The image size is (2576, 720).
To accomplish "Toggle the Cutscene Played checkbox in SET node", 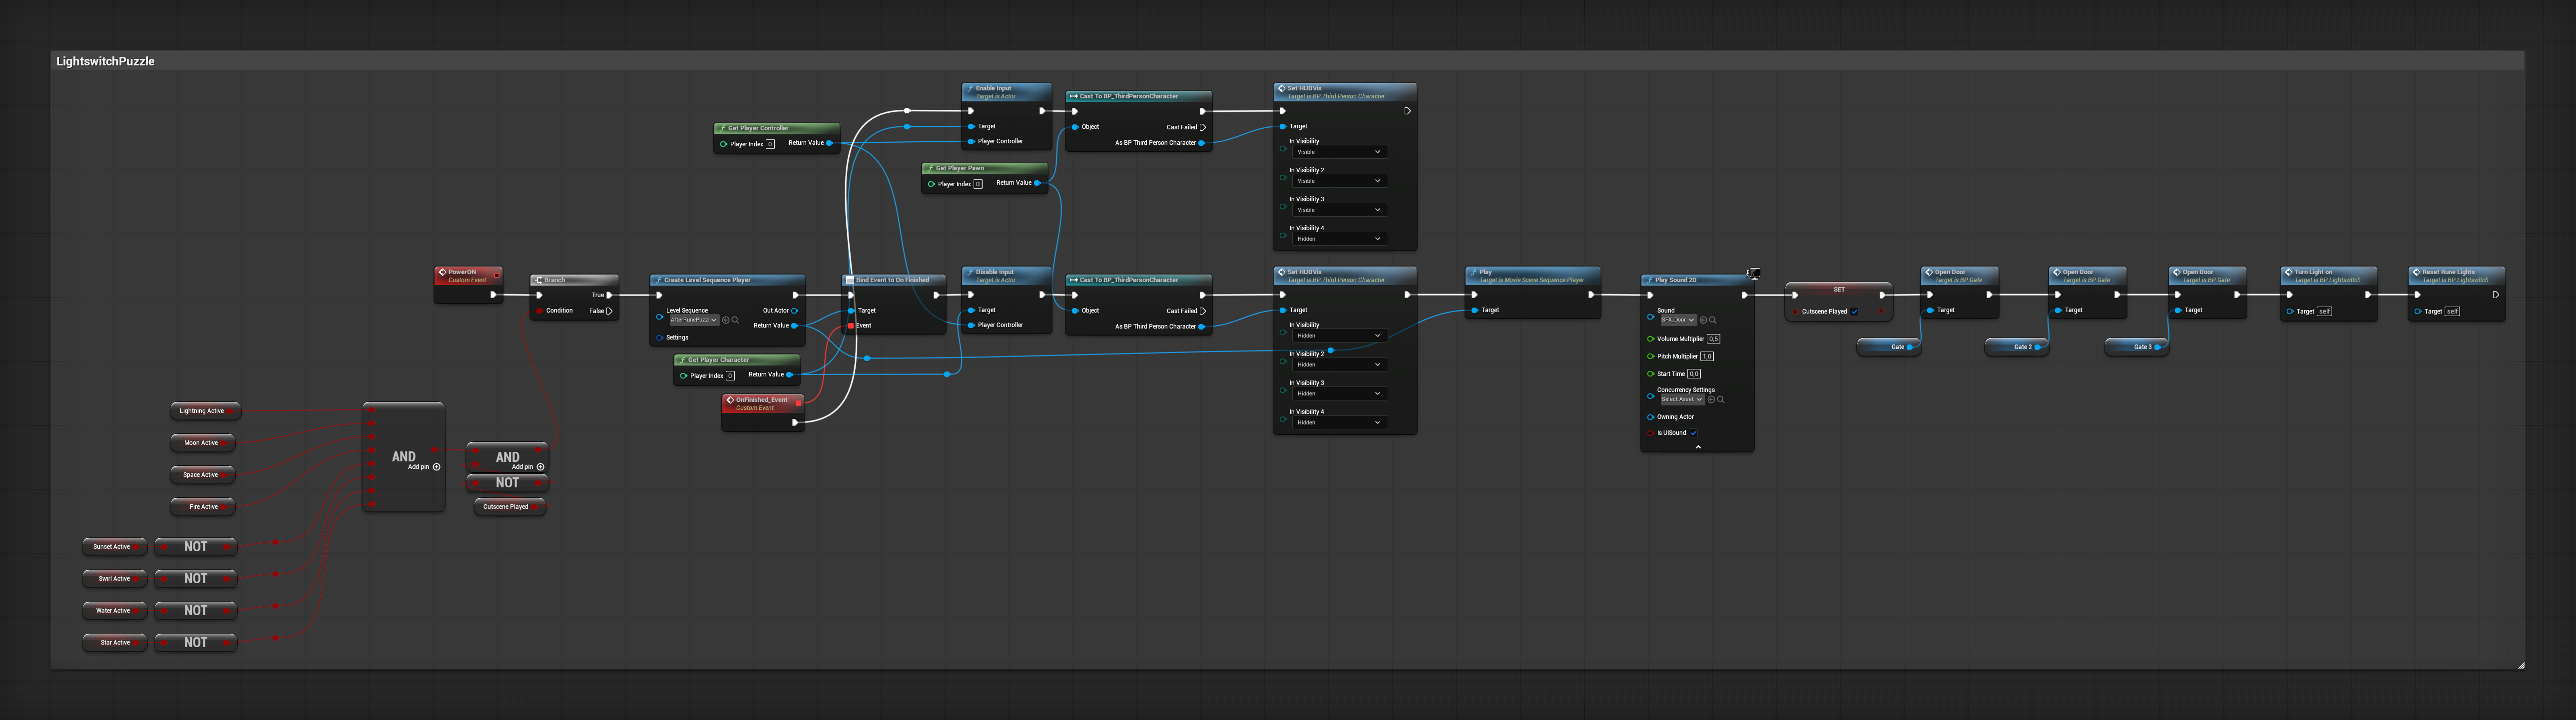I will coord(1854,311).
